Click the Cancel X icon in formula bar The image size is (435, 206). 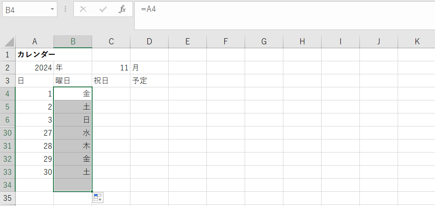83,9
